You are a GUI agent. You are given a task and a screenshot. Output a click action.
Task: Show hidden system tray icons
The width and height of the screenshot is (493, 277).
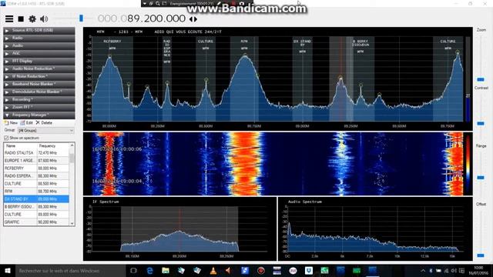[423, 270]
